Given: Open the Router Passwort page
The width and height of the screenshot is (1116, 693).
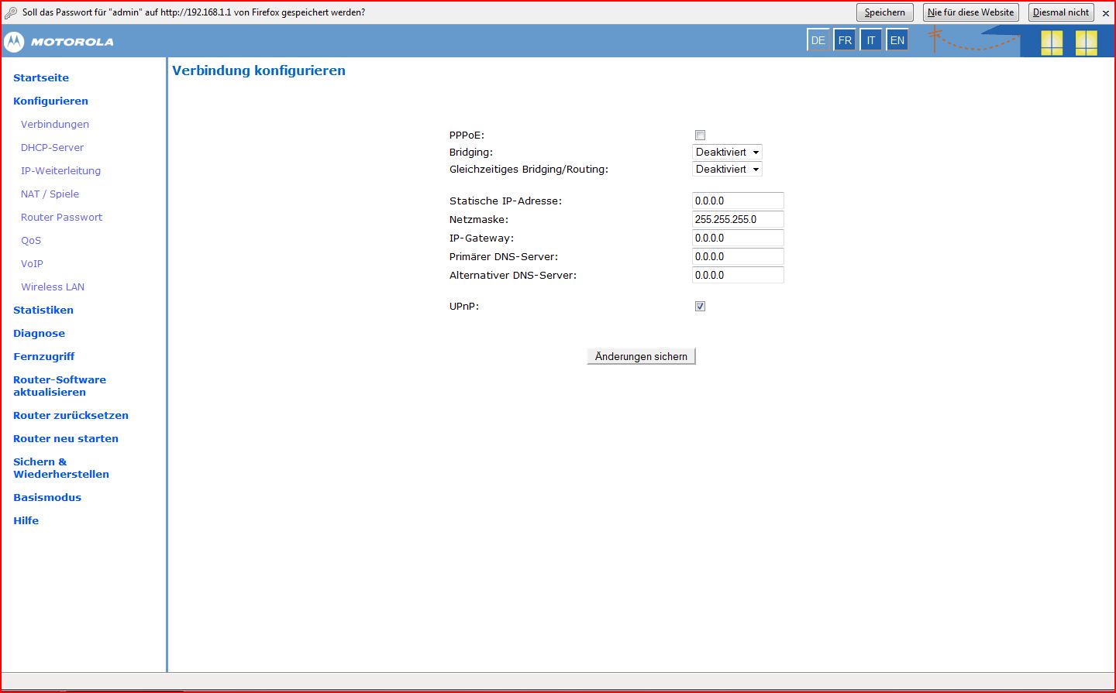Looking at the screenshot, I should click(61, 217).
